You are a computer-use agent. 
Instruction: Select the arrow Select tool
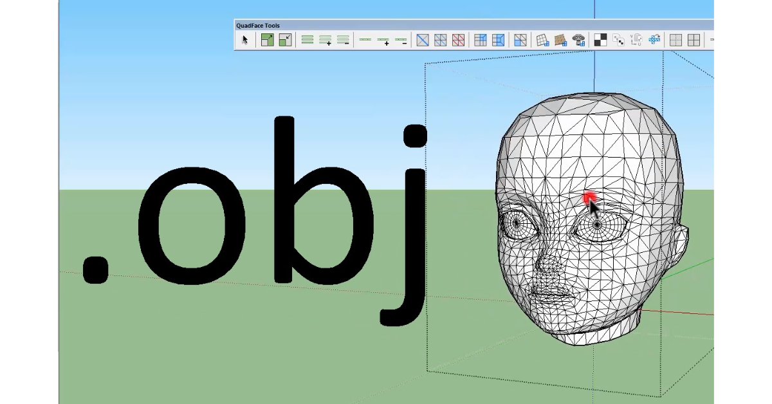(245, 40)
